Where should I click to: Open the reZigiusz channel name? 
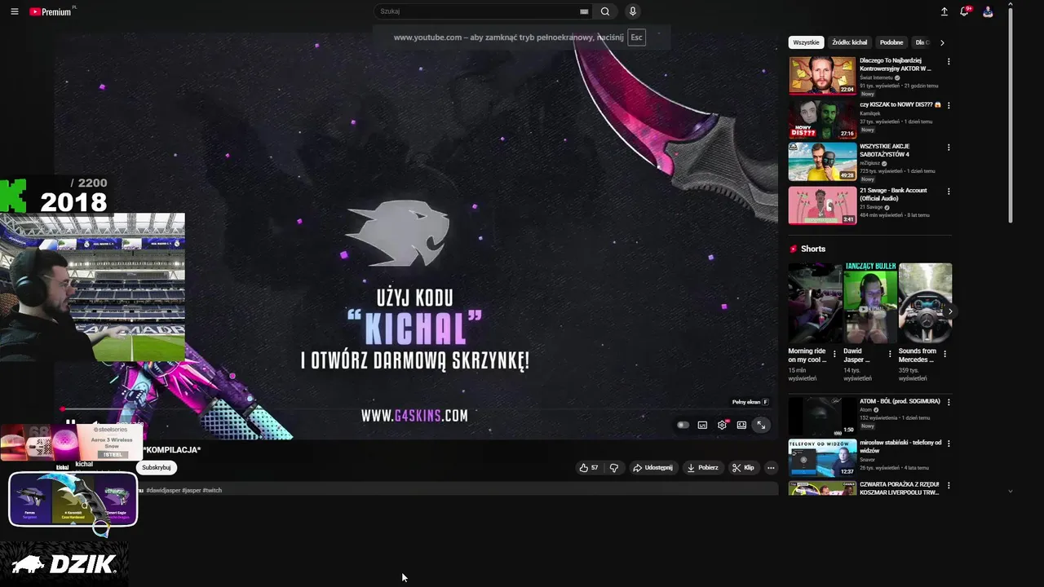[x=869, y=163]
